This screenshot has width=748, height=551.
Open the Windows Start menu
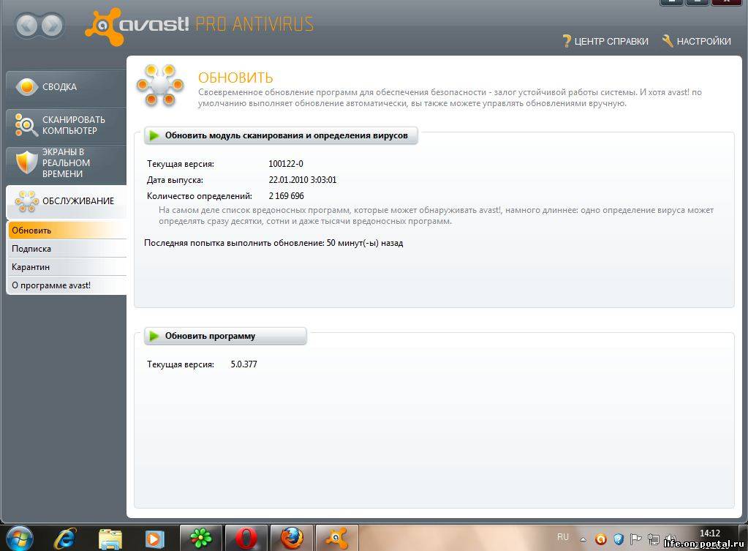[19, 539]
